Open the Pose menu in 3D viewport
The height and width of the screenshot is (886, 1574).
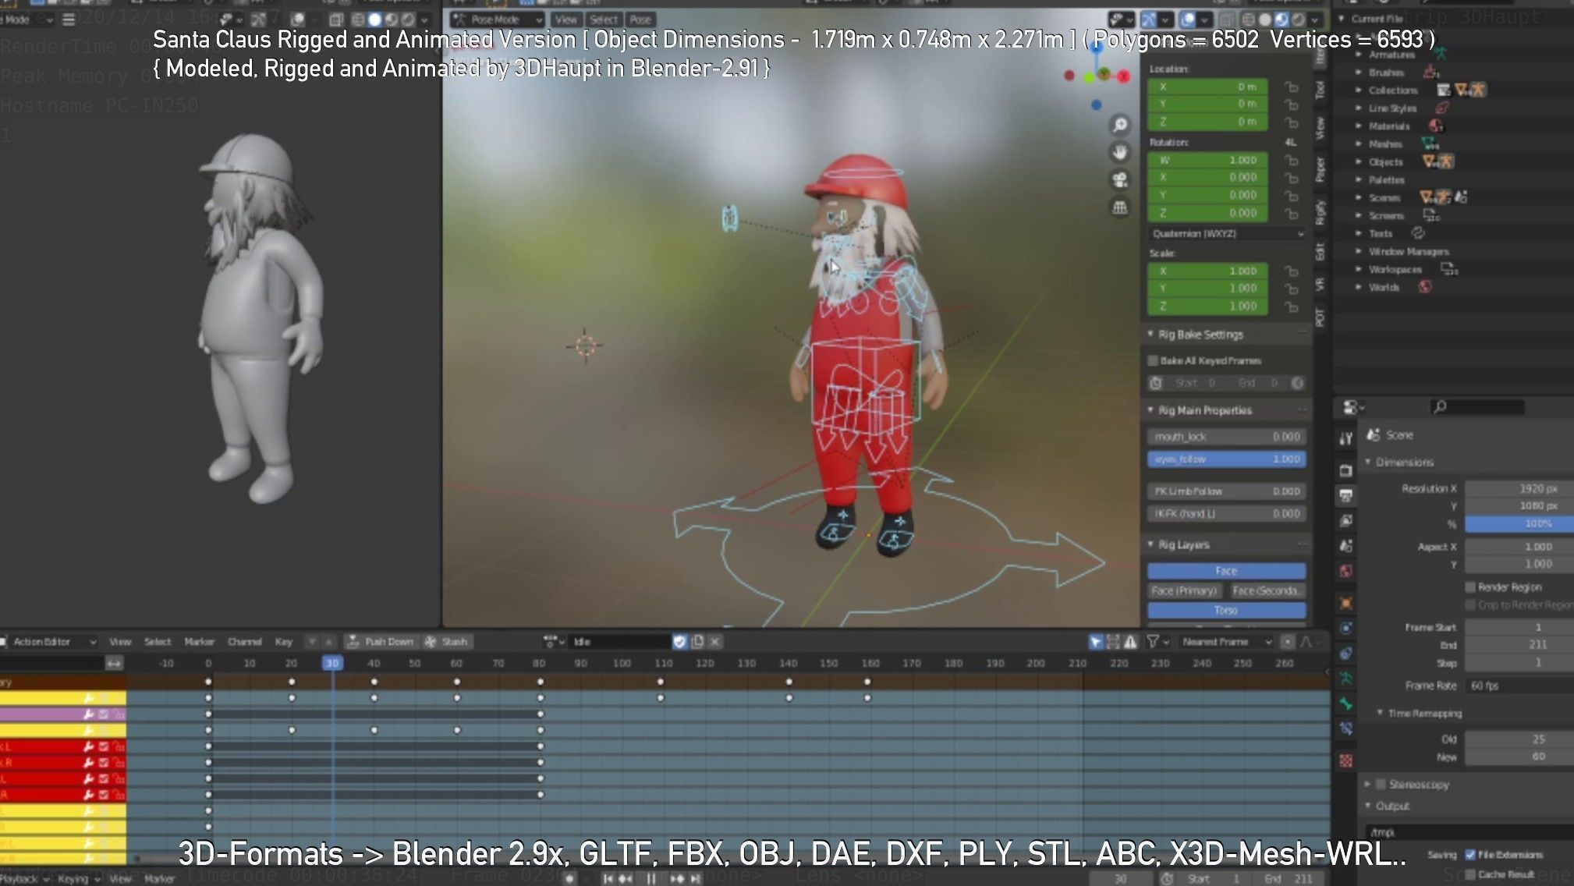pos(640,19)
